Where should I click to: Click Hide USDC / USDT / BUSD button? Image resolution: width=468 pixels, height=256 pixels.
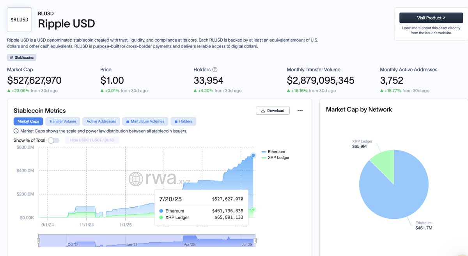pyautogui.click(x=92, y=140)
